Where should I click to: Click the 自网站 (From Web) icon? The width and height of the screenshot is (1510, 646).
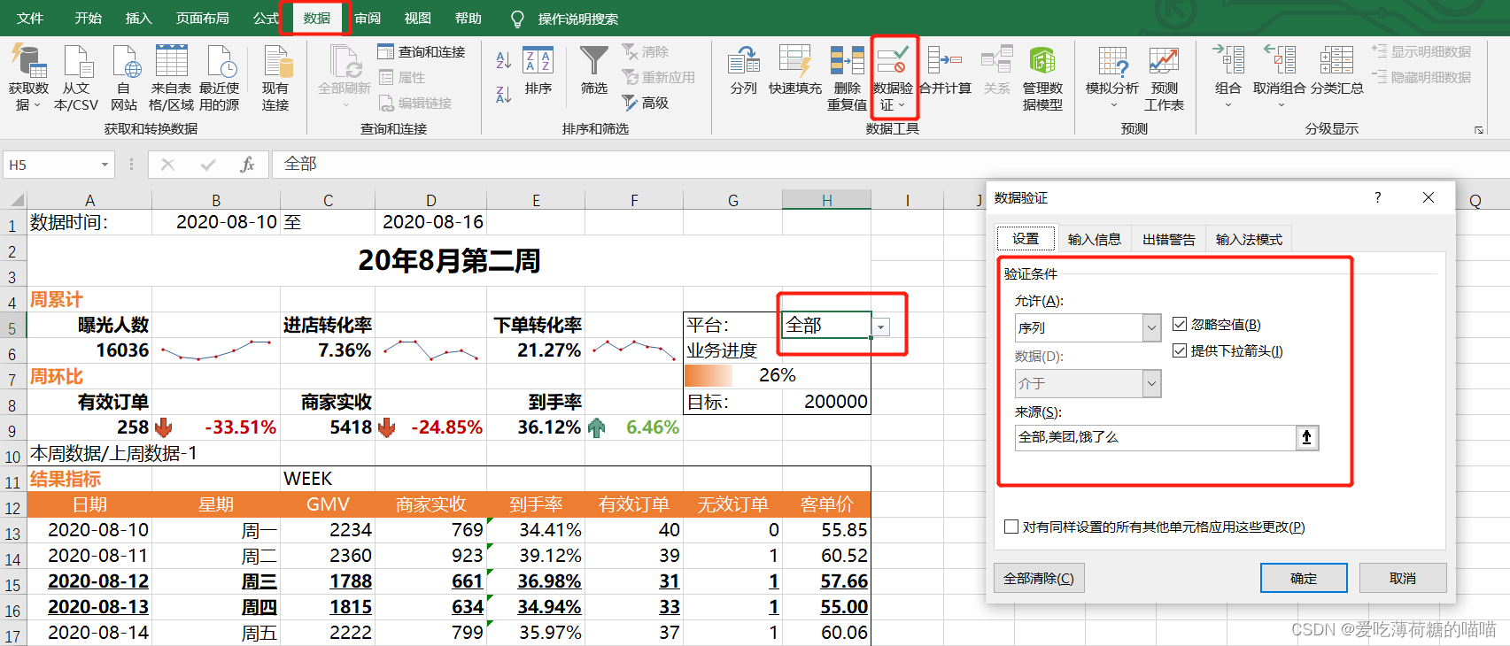[x=125, y=62]
